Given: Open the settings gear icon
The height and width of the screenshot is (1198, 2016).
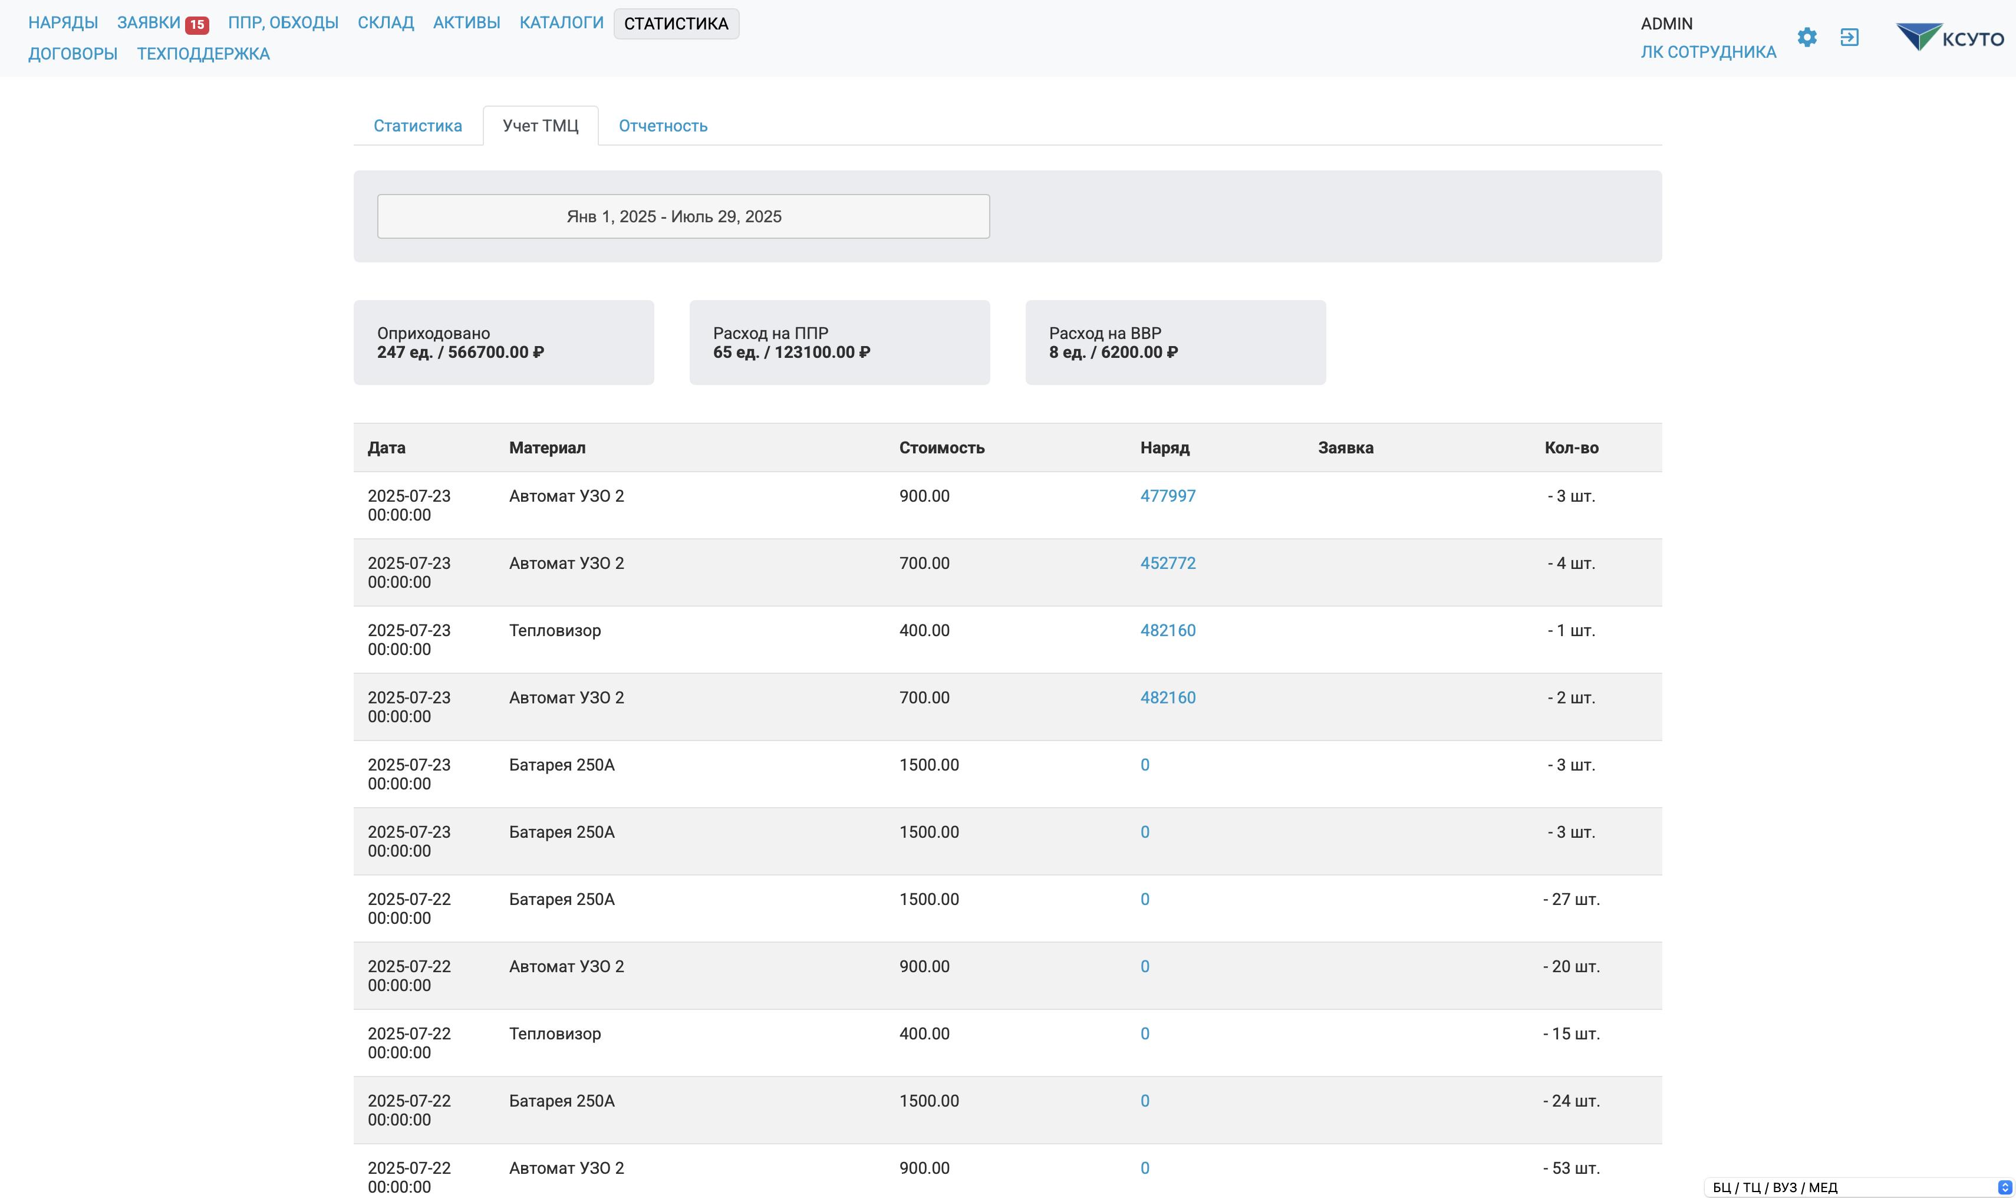Looking at the screenshot, I should pos(1807,37).
